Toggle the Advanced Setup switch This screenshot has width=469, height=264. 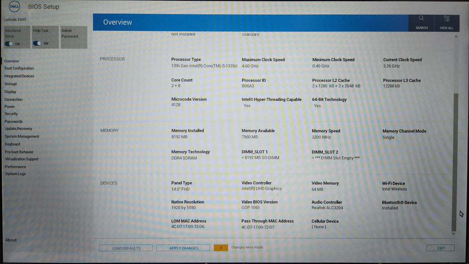coord(9,44)
